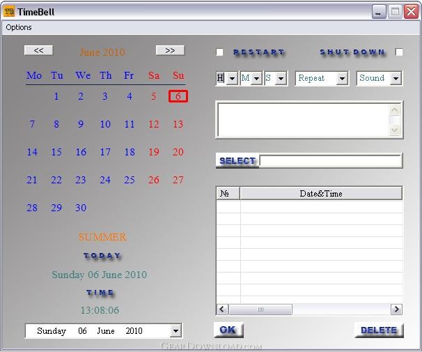Select day 2 in the calendar
422x352 pixels.
(x=81, y=96)
